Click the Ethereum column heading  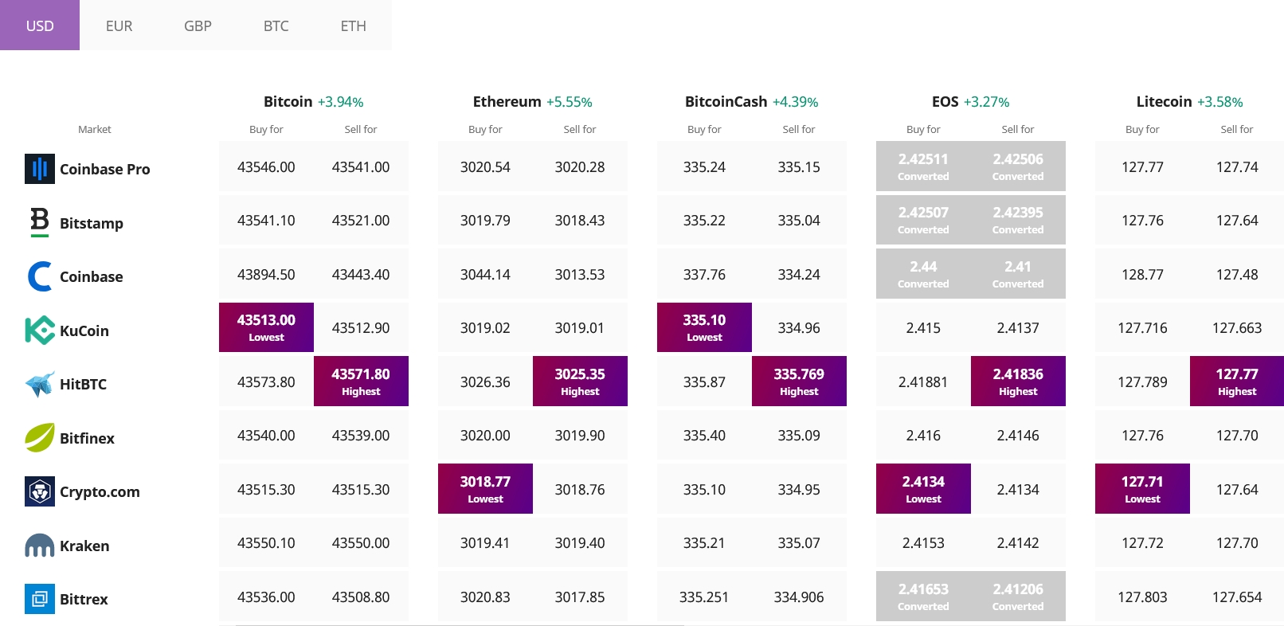[x=507, y=101]
